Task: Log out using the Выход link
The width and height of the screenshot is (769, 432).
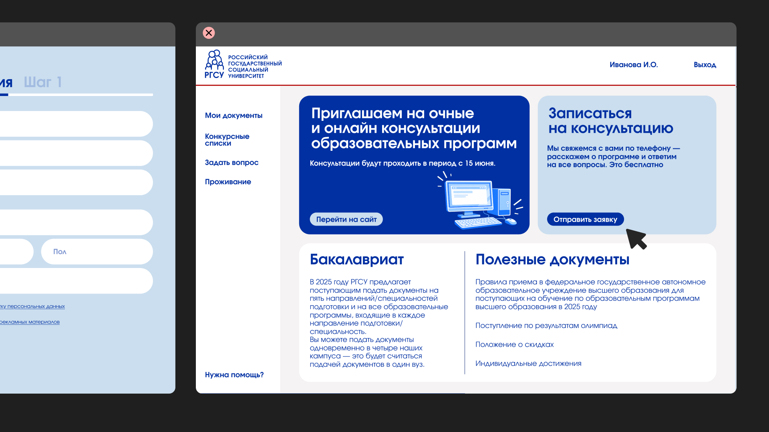Action: coord(705,64)
